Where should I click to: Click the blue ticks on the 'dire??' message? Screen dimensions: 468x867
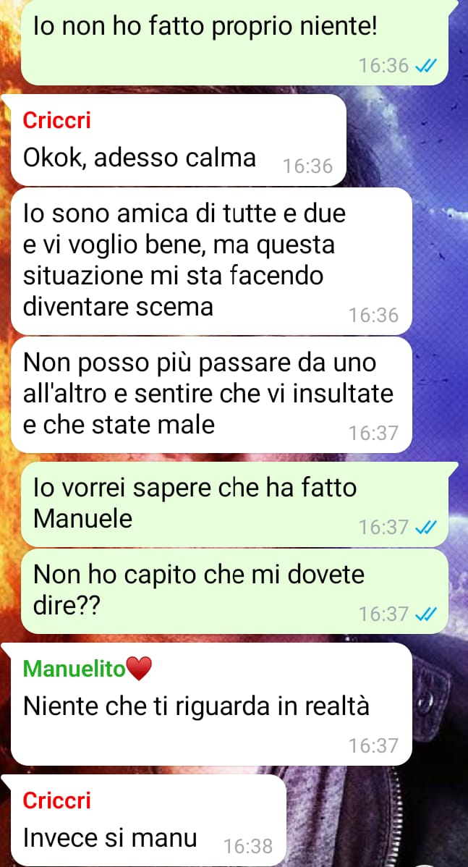pyautogui.click(x=425, y=613)
